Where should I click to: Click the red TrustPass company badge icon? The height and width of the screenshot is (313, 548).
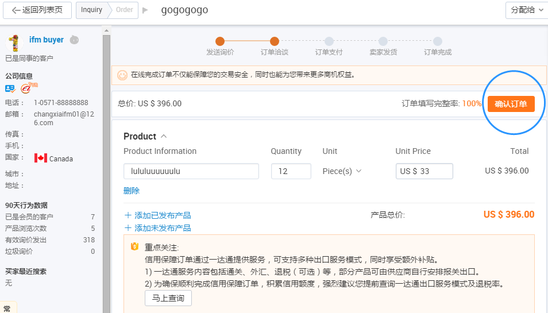(29, 88)
